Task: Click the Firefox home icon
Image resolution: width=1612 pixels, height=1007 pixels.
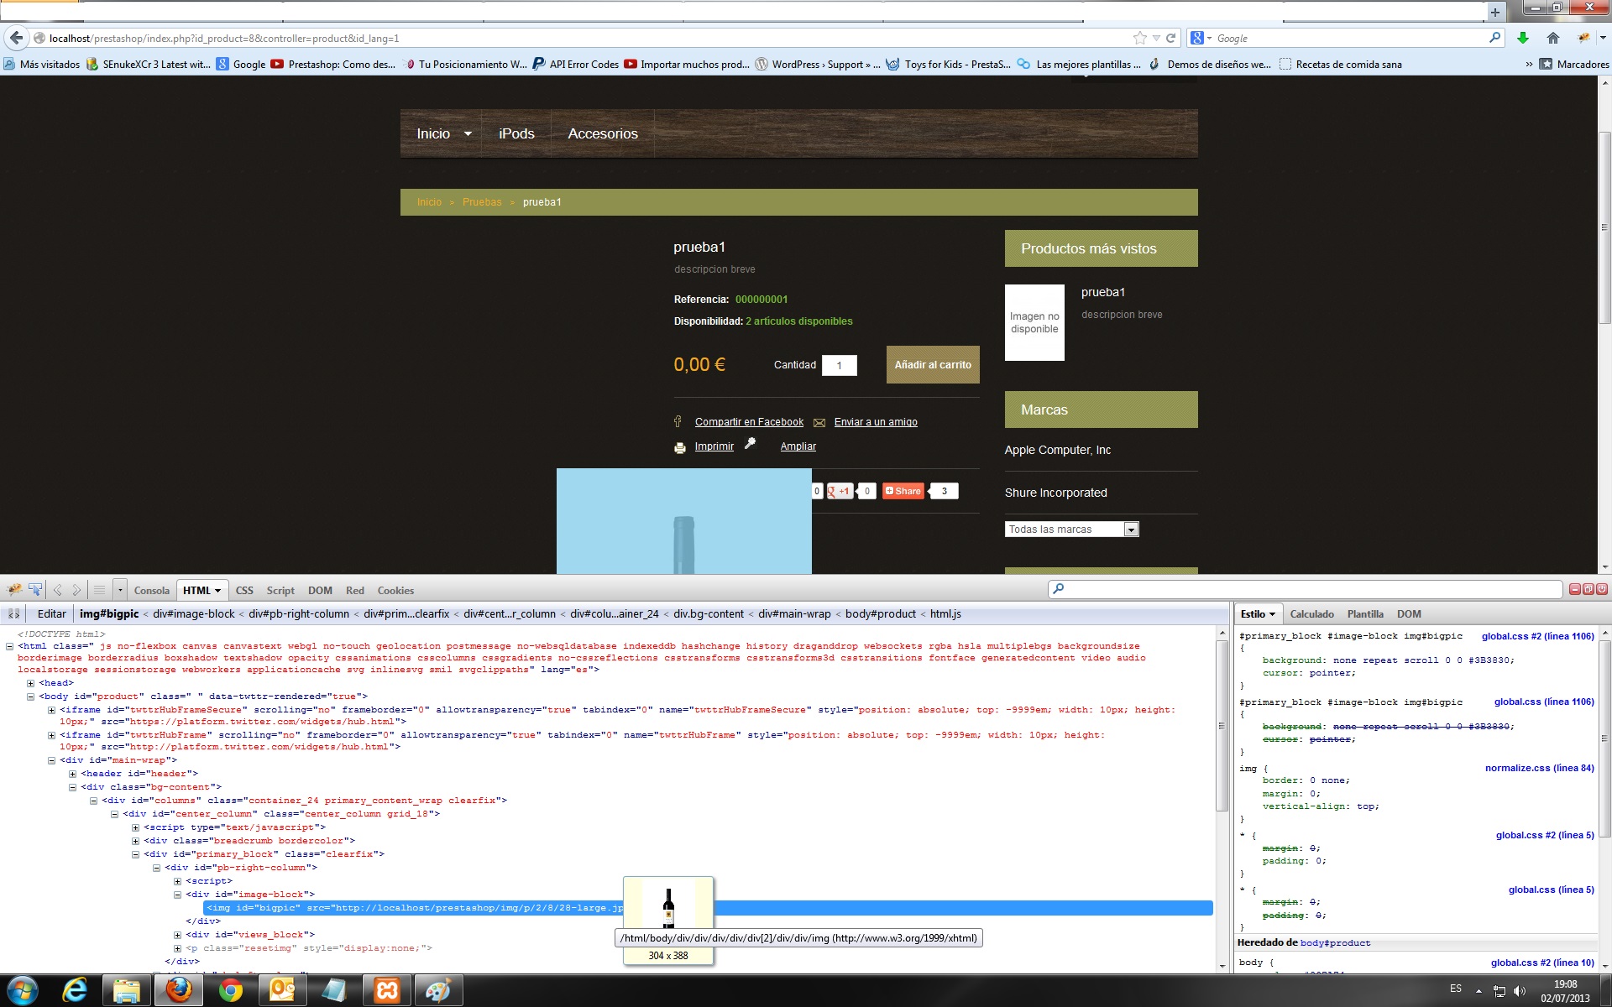Action: pos(1552,38)
